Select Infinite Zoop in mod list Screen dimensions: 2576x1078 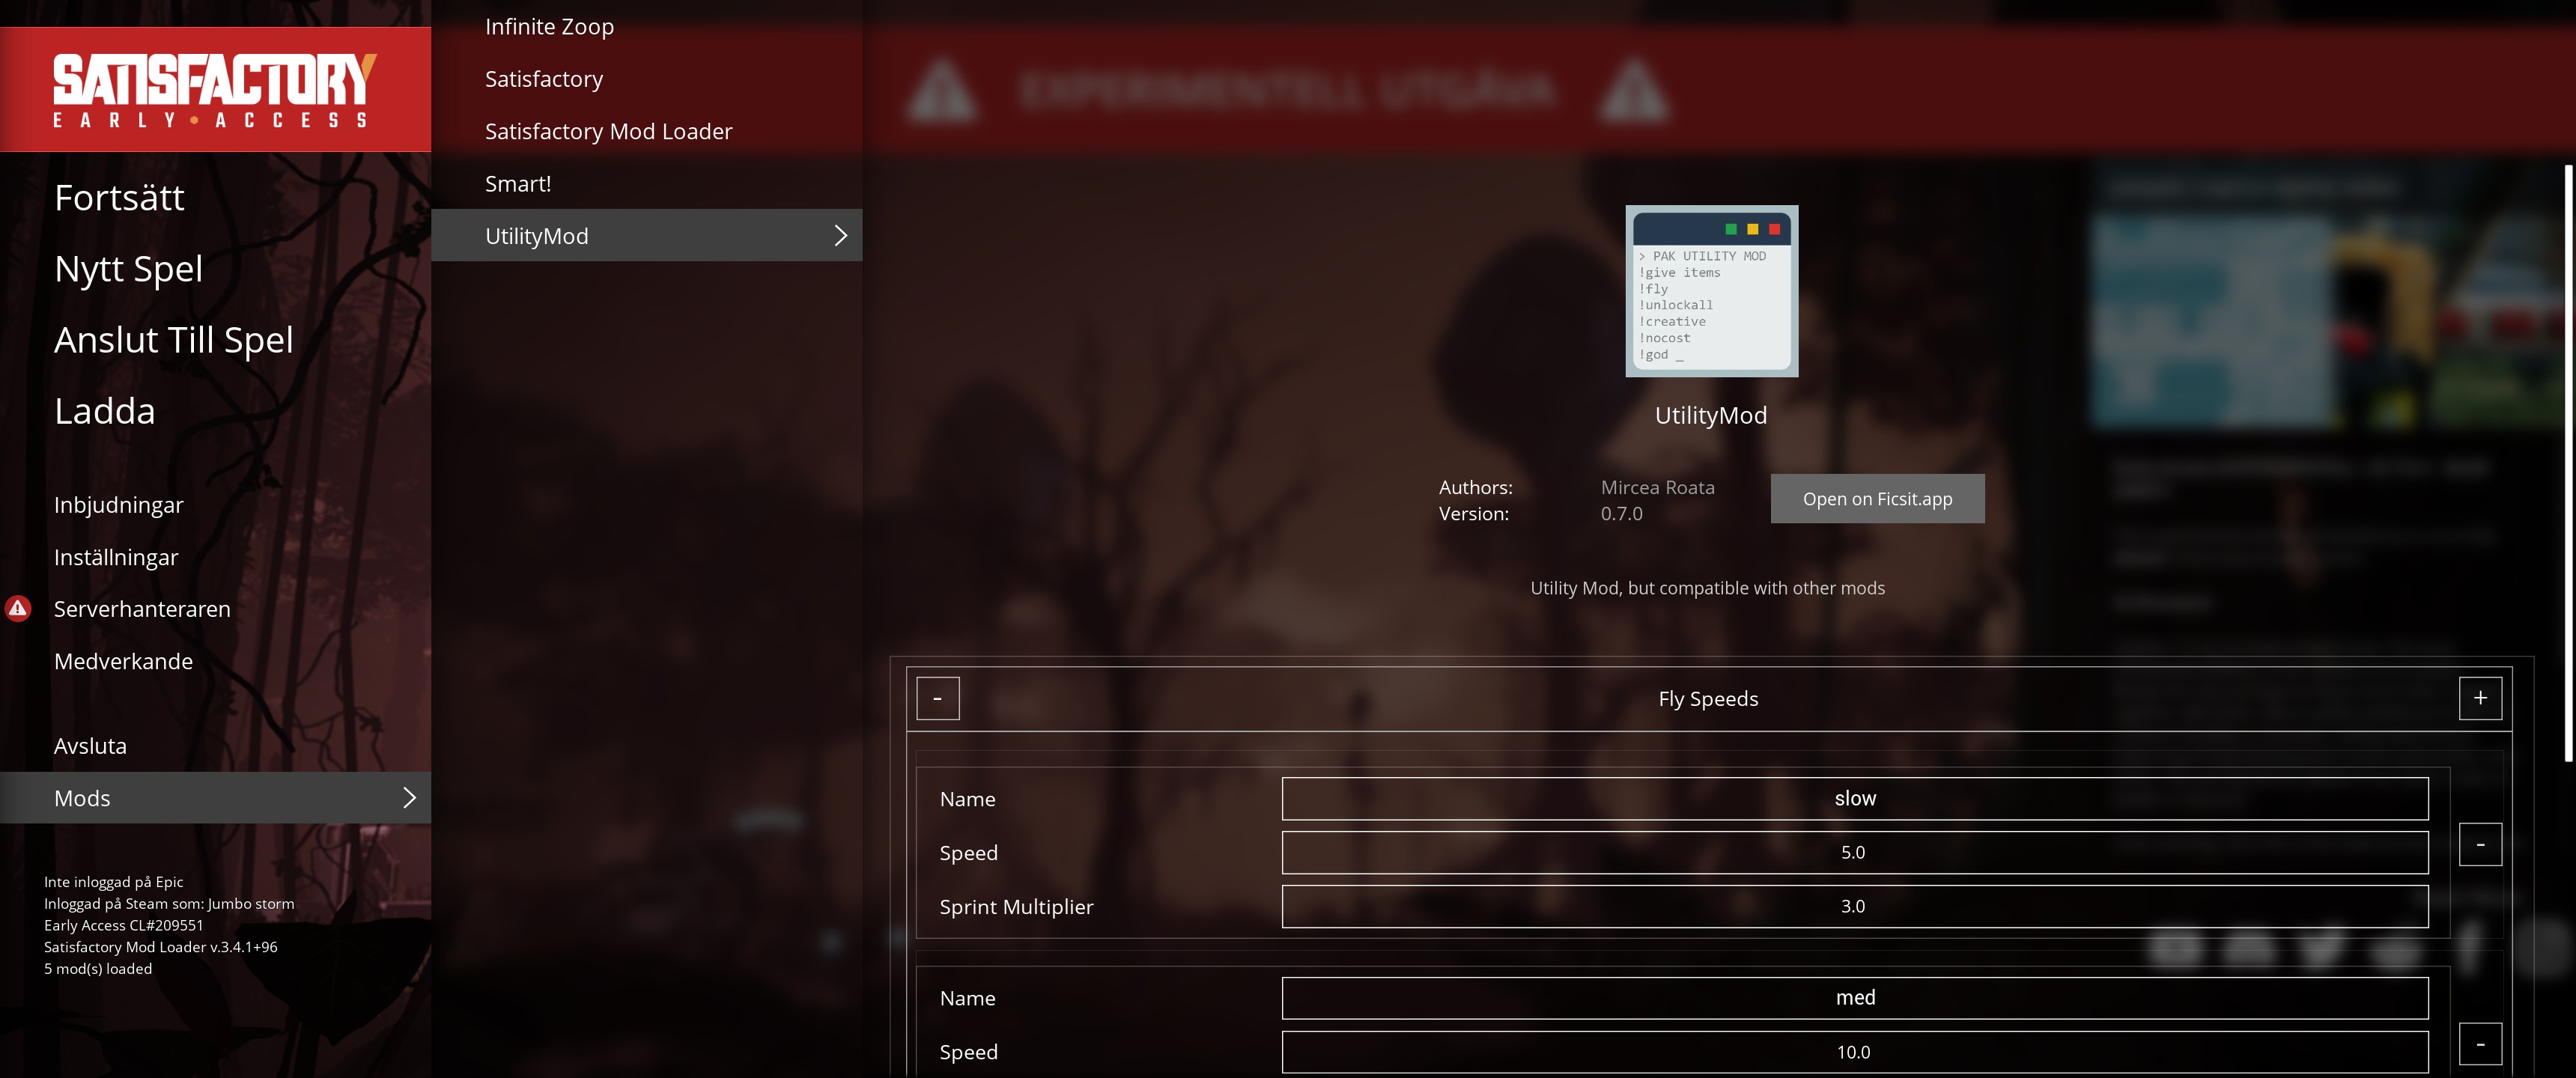point(549,27)
